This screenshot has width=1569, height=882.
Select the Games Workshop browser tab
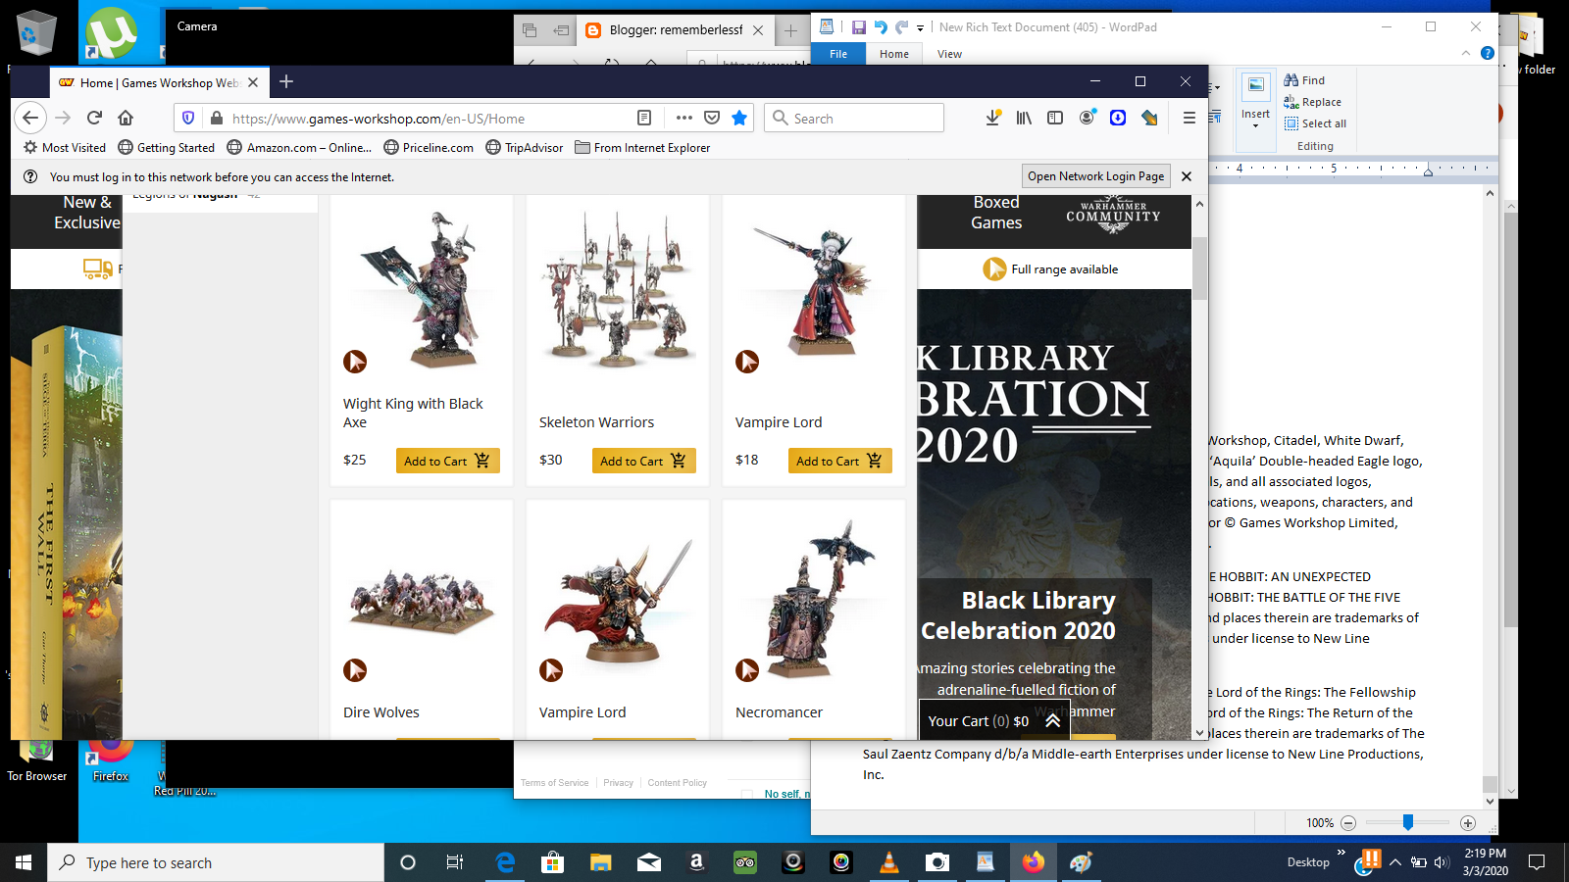tap(158, 82)
